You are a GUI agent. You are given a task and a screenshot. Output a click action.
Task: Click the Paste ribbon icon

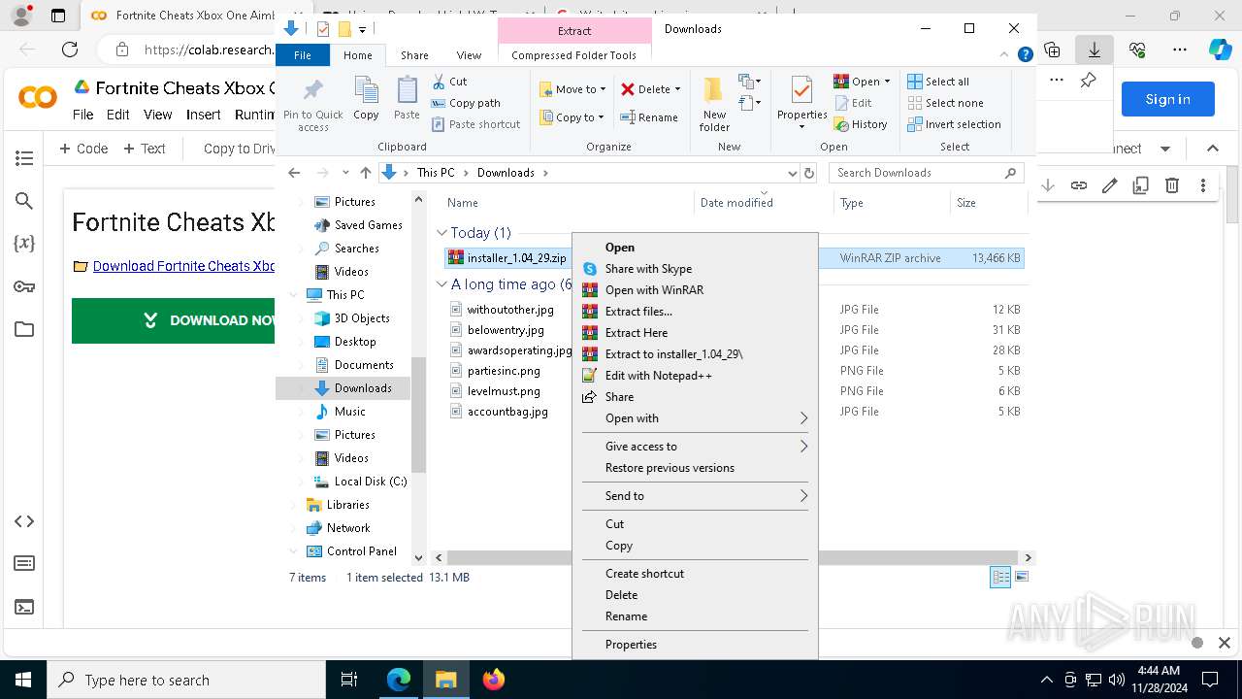coord(407,99)
